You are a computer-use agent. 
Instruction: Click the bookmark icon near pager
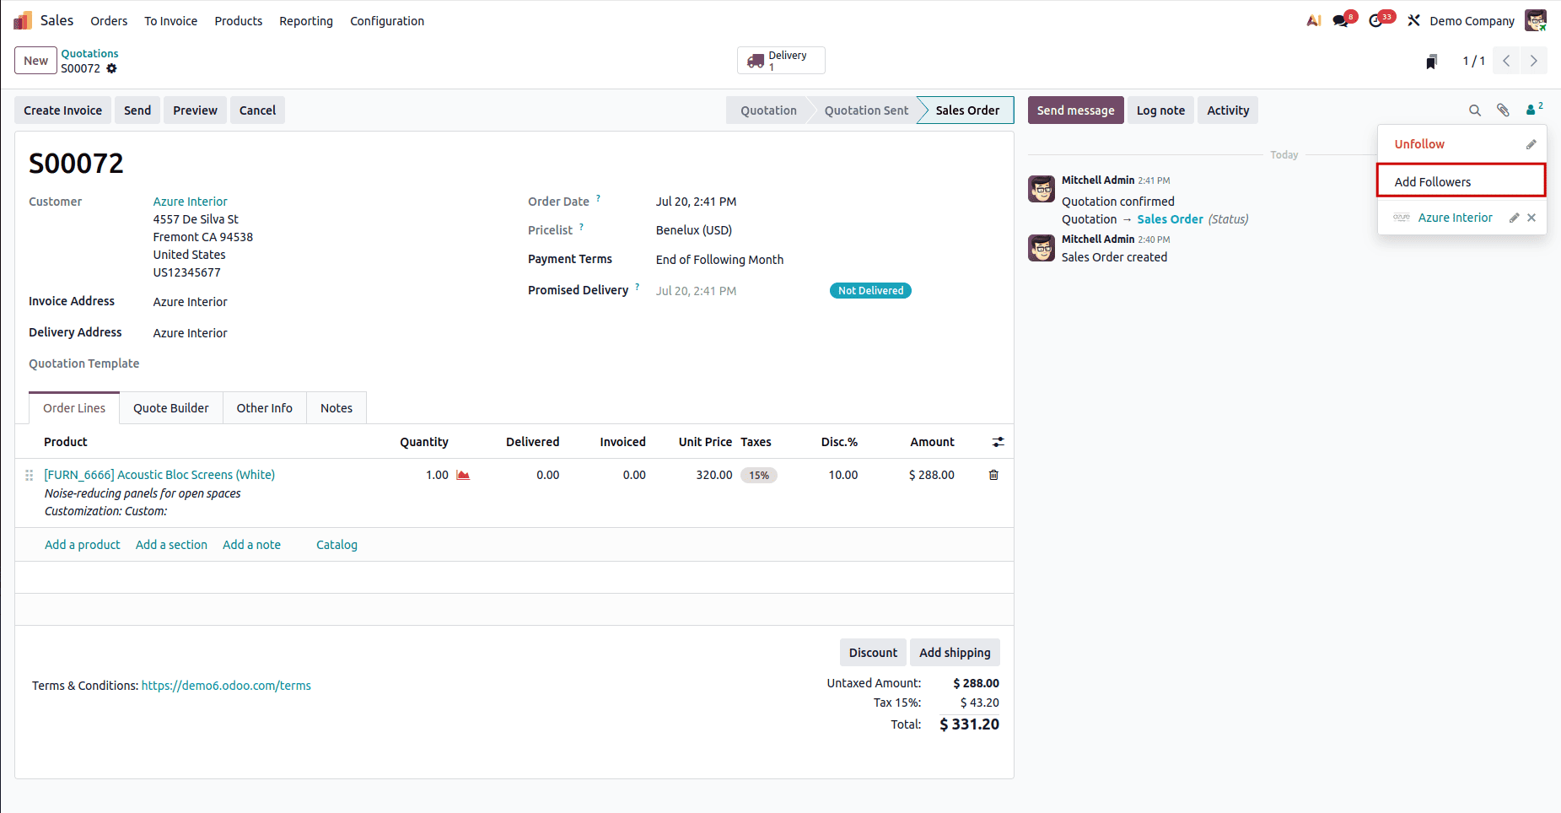[x=1431, y=62]
